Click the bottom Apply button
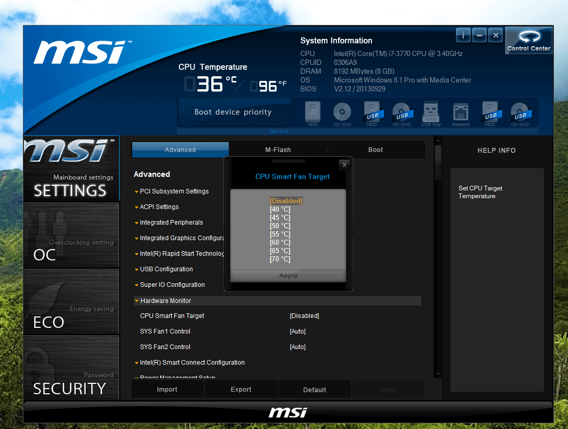This screenshot has height=429, width=568. click(x=389, y=390)
